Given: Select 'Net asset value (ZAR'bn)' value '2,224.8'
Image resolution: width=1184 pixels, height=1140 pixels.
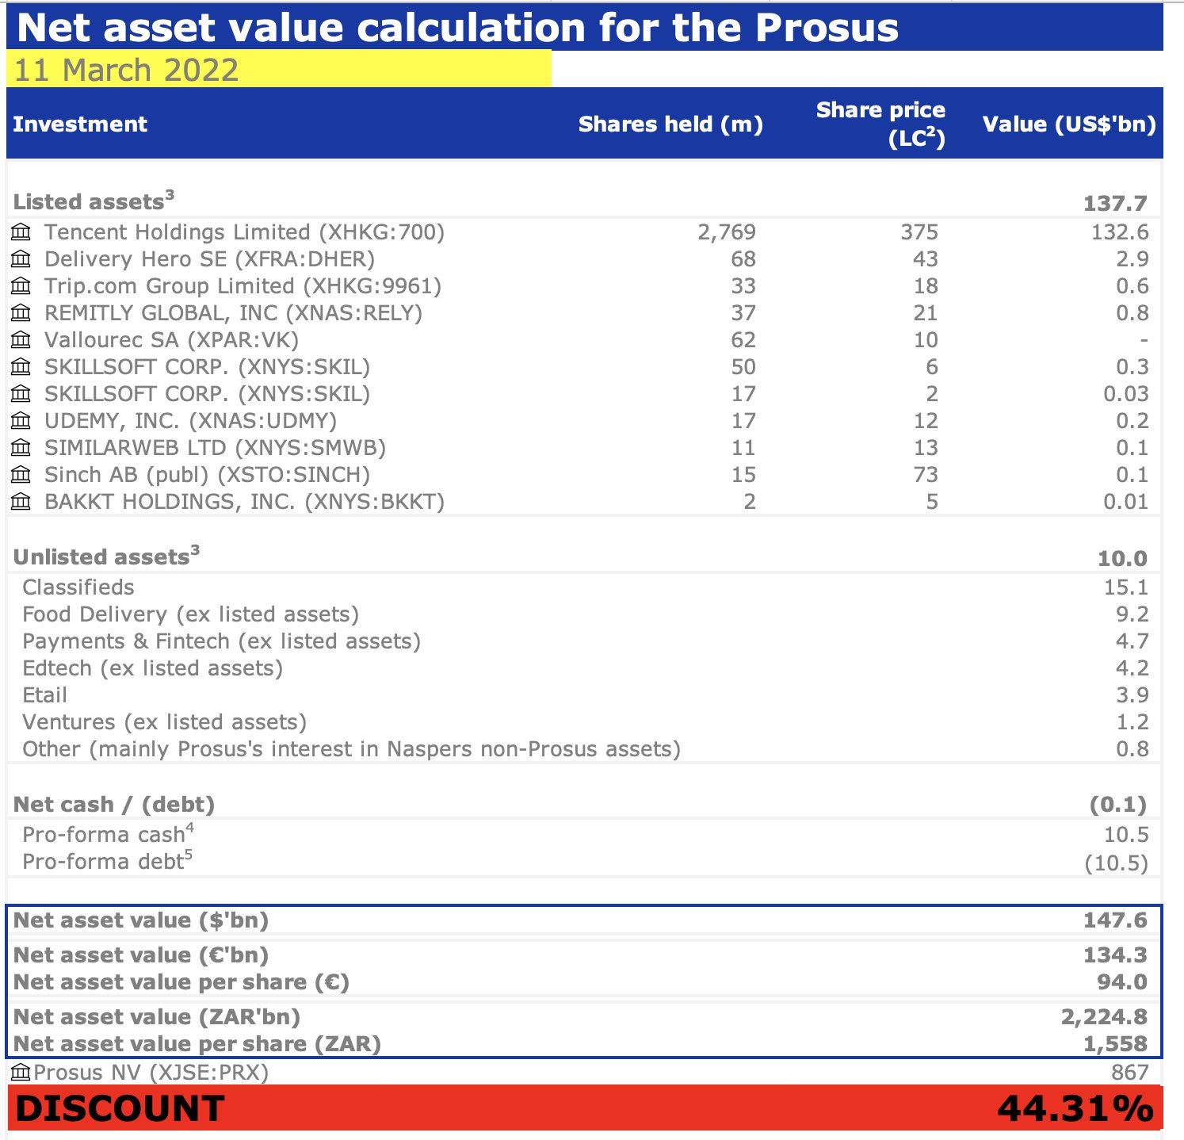Looking at the screenshot, I should [1104, 1017].
